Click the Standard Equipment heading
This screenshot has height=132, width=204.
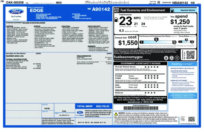[x=25, y=23]
